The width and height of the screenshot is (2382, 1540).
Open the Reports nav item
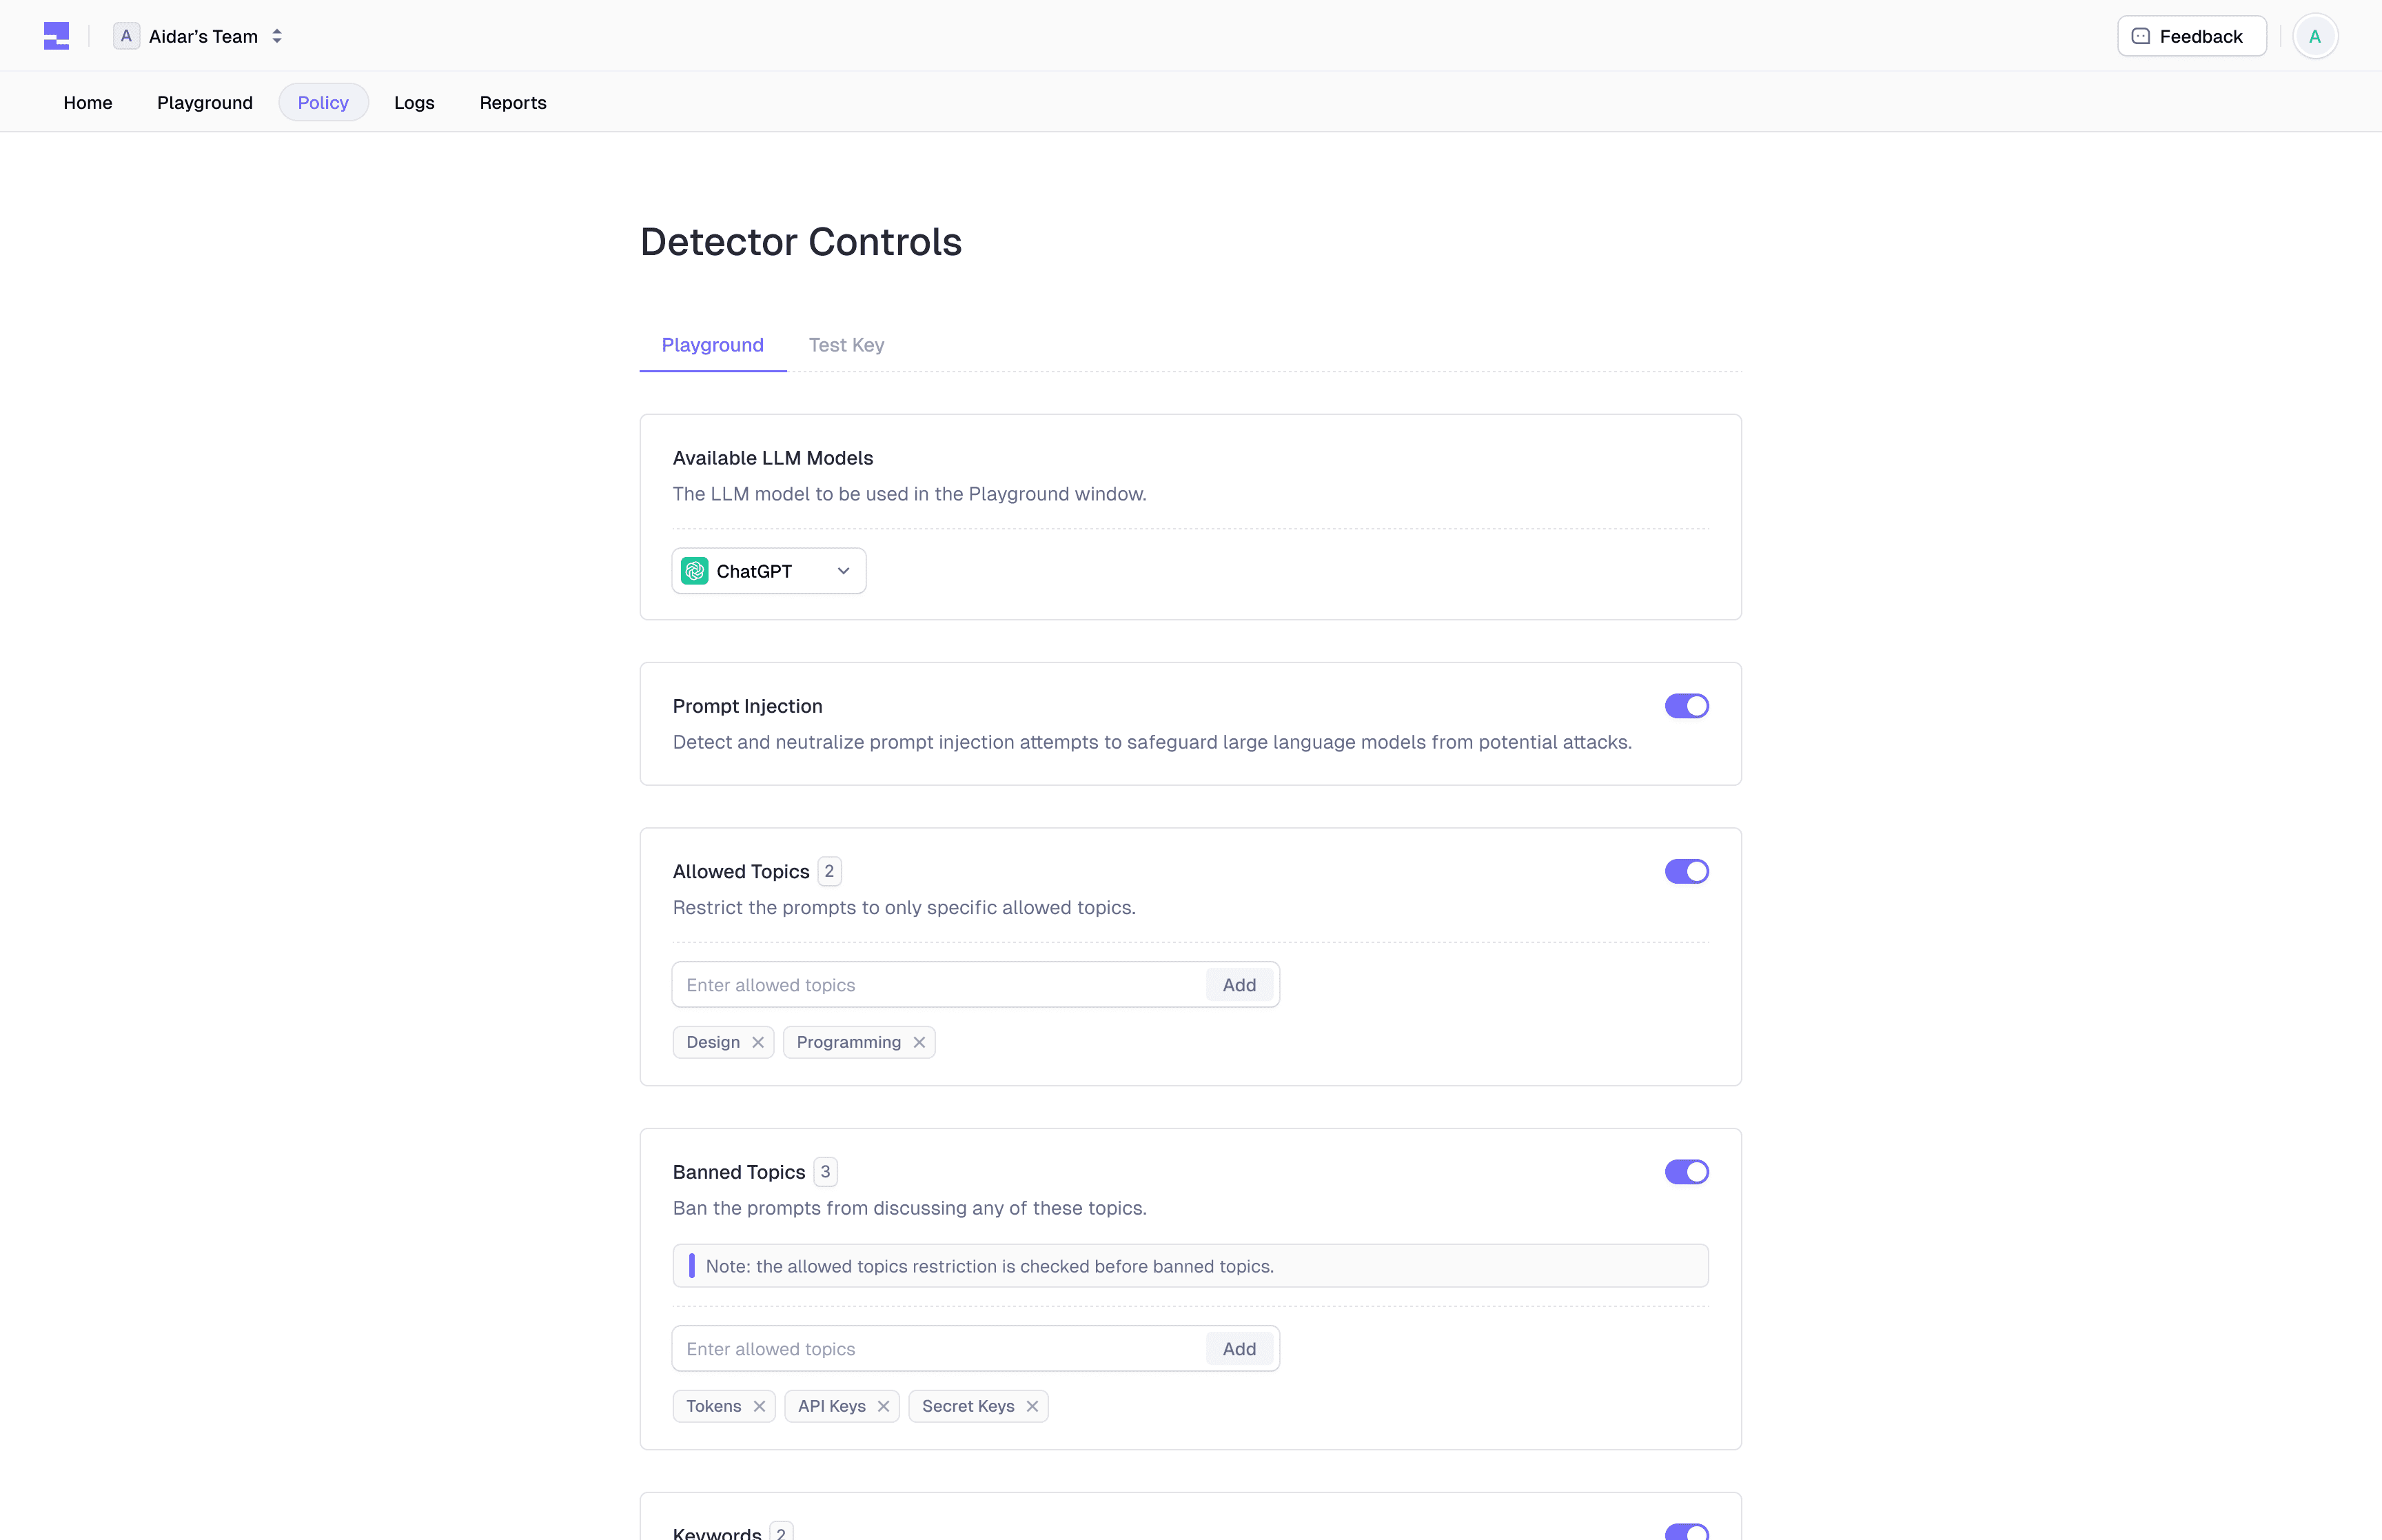pos(513,102)
